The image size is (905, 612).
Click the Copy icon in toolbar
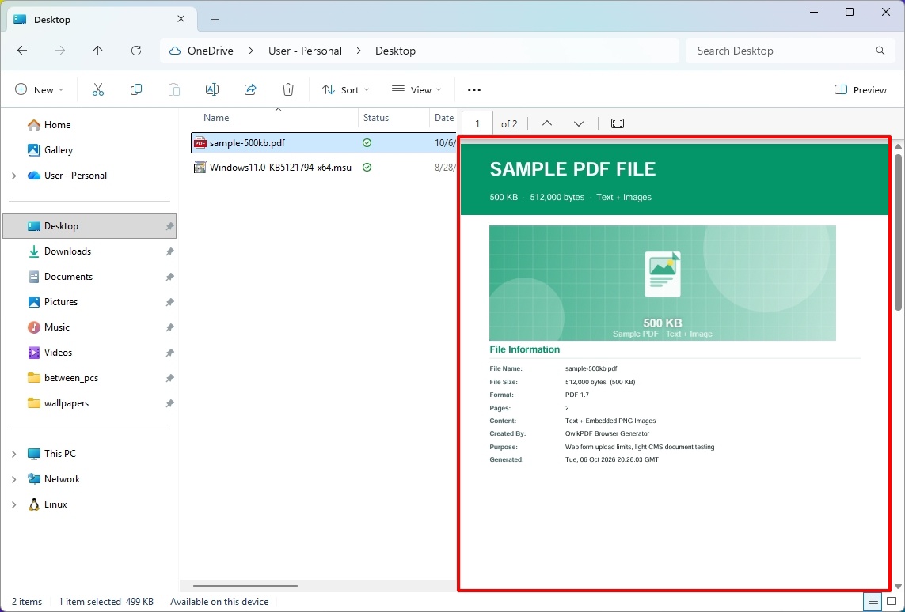coord(136,89)
